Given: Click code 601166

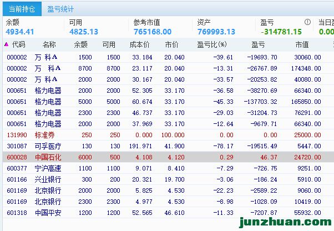Looking at the screenshot, I should pyautogui.click(x=17, y=179).
